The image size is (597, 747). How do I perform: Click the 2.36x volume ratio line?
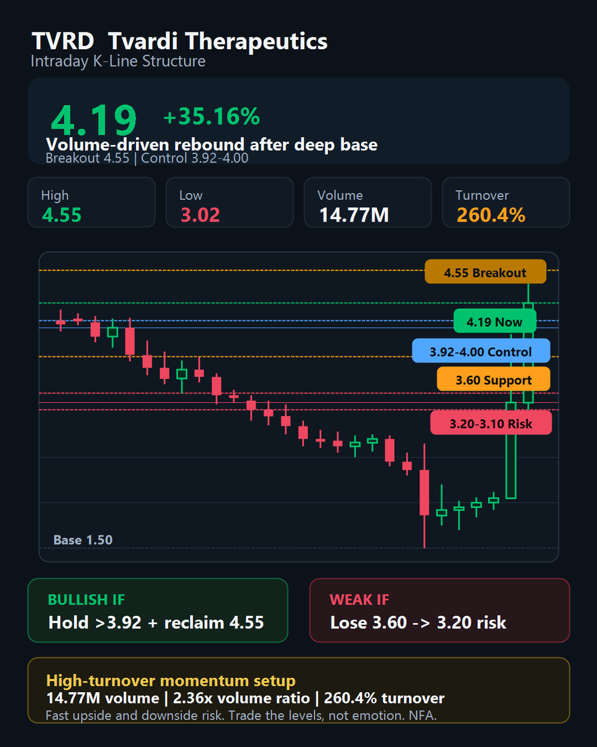[x=246, y=698]
